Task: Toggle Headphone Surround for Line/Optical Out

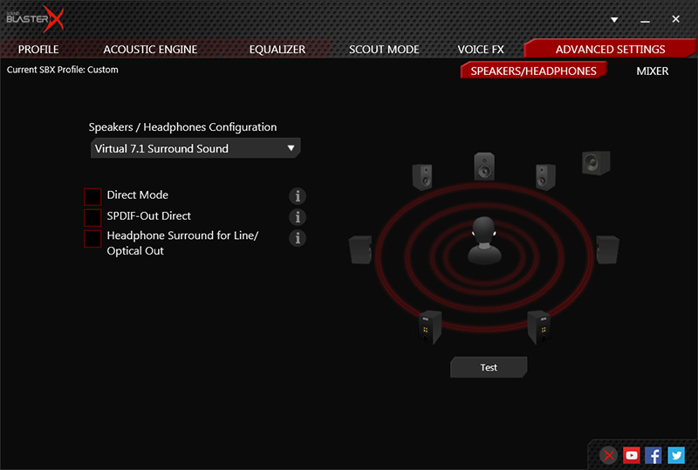Action: 92,238
